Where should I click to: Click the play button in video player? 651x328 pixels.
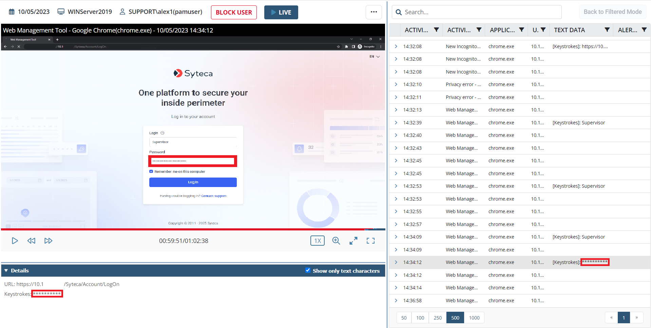coord(15,241)
